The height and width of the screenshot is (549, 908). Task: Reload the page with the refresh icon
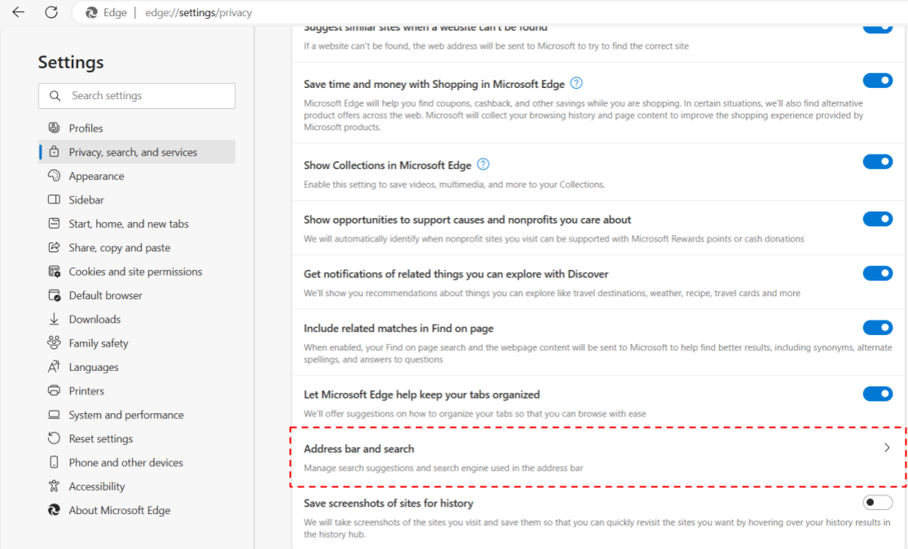[51, 12]
